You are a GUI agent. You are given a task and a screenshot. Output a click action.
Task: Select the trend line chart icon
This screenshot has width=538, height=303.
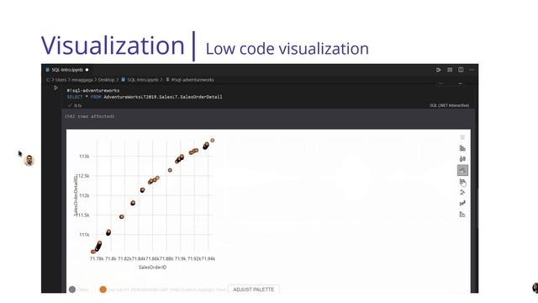point(462,204)
